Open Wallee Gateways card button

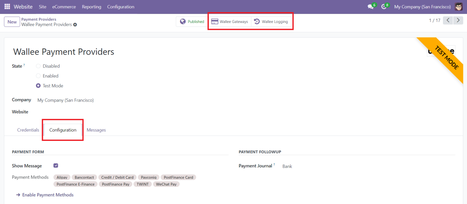(230, 22)
